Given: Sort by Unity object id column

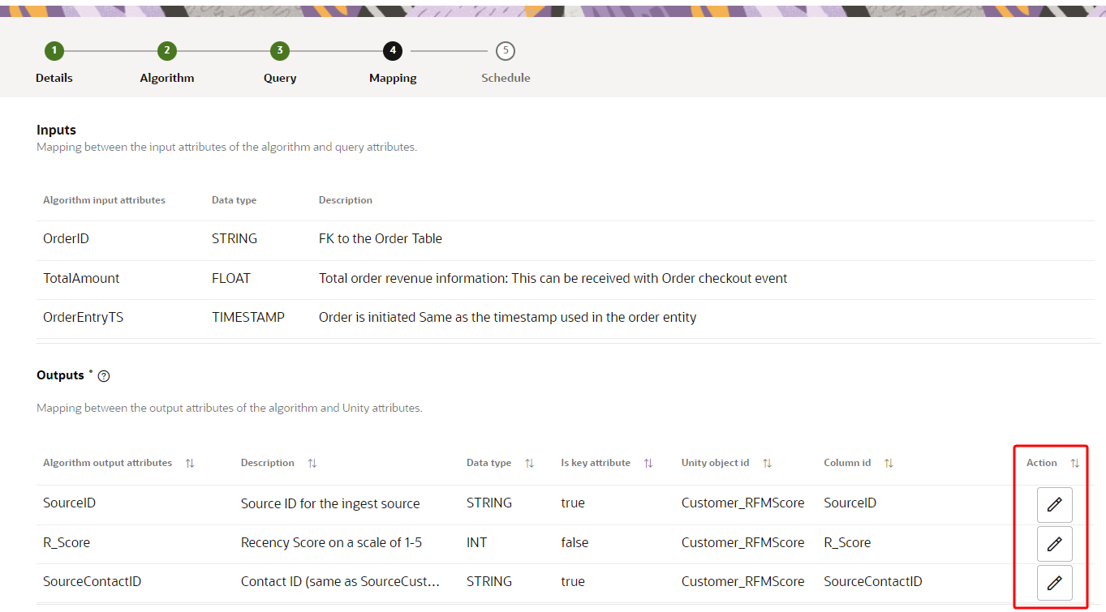Looking at the screenshot, I should tap(767, 463).
